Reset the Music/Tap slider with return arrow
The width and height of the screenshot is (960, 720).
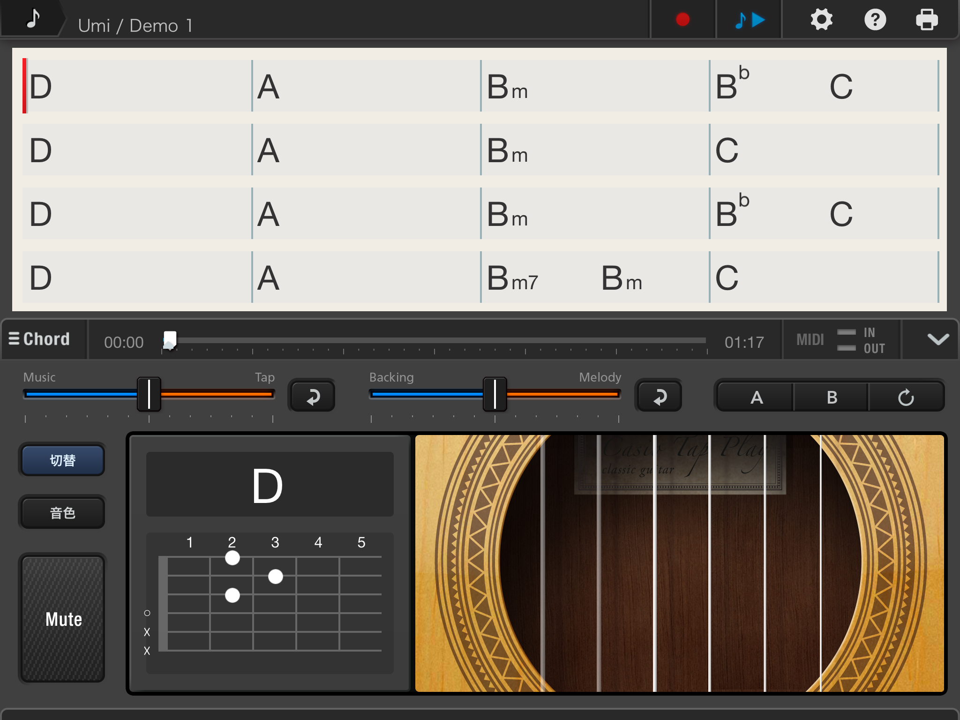312,396
